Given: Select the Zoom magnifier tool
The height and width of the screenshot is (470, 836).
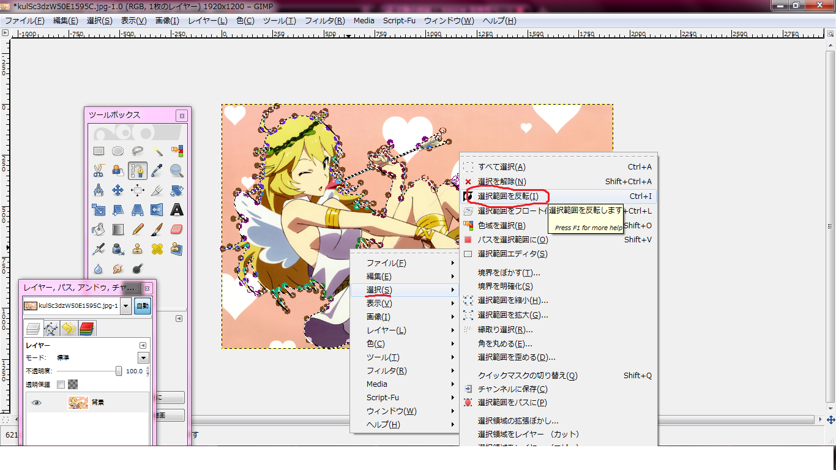Looking at the screenshot, I should [177, 170].
